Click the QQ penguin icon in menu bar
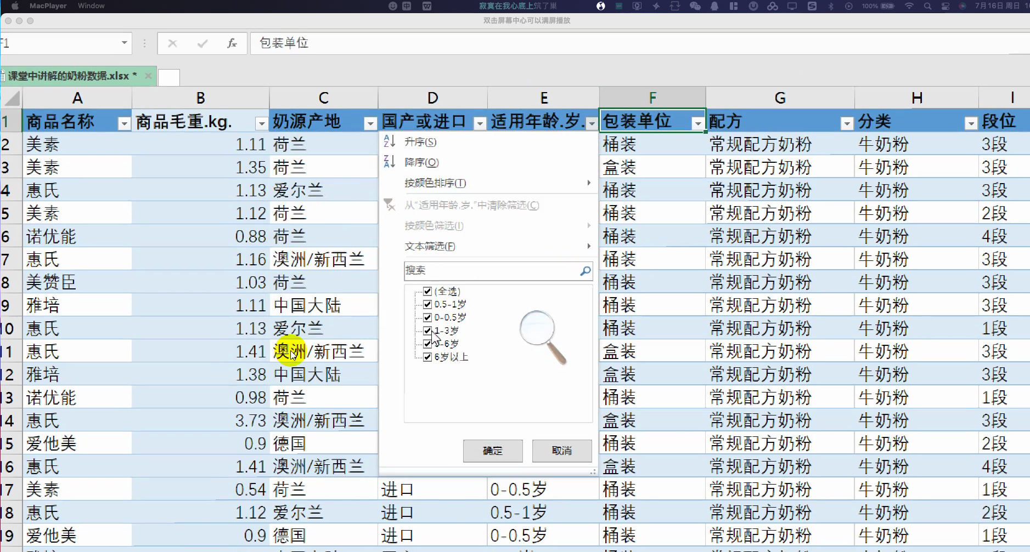The image size is (1030, 552). (x=714, y=6)
